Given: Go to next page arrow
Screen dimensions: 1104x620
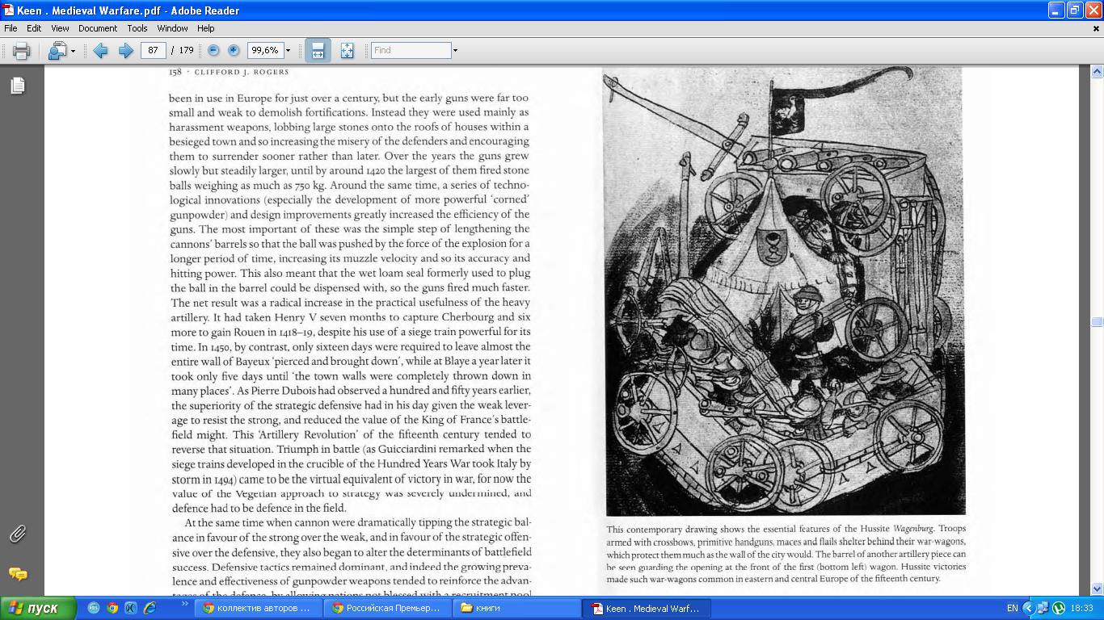Looking at the screenshot, I should point(126,50).
